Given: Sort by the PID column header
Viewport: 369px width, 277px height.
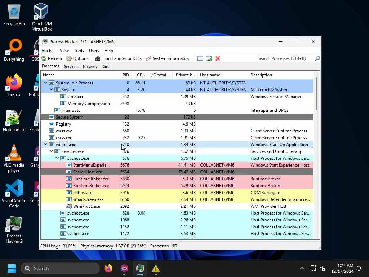Looking at the screenshot, I should point(122,75).
